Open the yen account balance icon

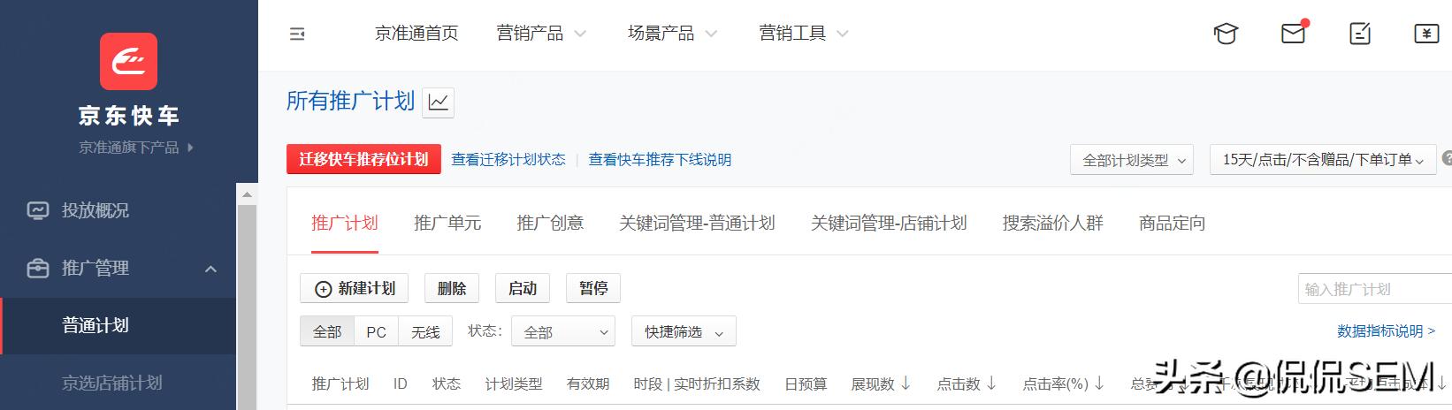click(1426, 34)
